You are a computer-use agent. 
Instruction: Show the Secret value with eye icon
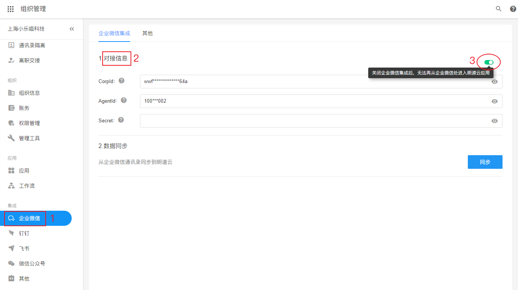(x=494, y=121)
